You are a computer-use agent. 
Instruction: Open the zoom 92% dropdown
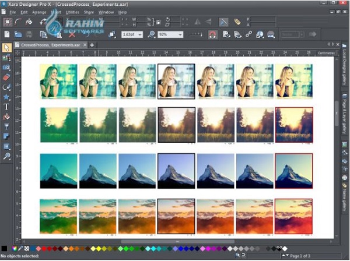coord(180,35)
